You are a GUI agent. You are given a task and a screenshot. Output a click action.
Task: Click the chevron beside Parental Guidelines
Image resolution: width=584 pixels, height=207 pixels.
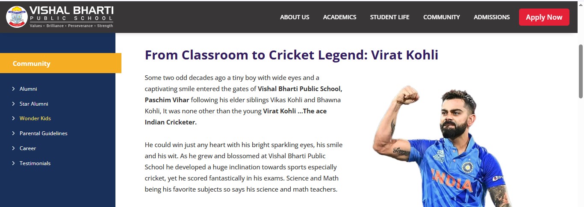click(x=14, y=133)
